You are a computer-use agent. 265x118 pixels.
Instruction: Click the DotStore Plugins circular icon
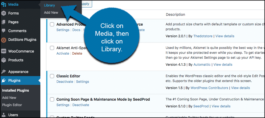tap(4, 40)
